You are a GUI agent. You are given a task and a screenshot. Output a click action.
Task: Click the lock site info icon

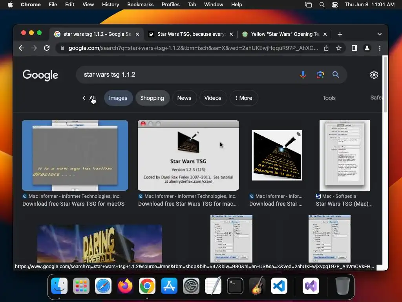point(62,48)
